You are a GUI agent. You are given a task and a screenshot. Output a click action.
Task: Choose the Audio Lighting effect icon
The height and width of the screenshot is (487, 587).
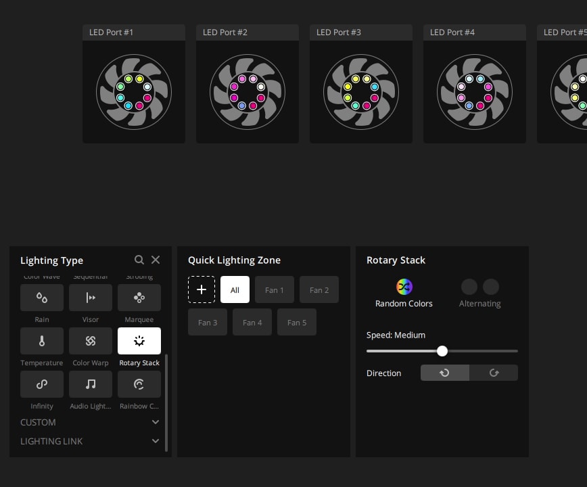(91, 384)
